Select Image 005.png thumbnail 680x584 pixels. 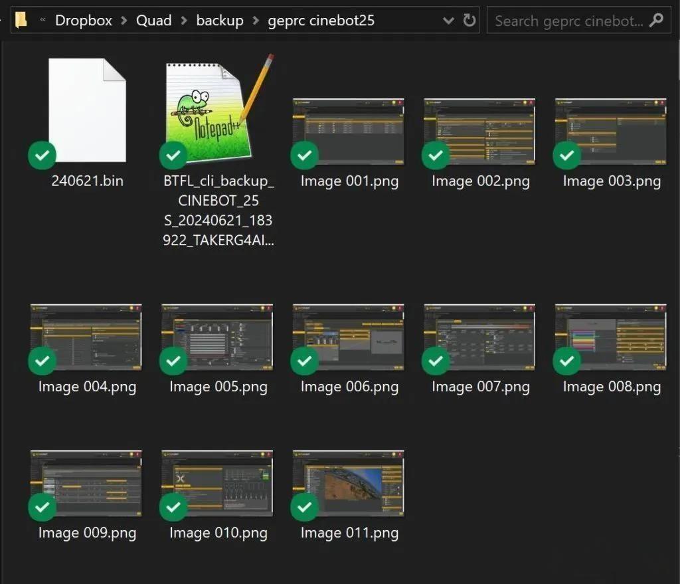pyautogui.click(x=217, y=337)
